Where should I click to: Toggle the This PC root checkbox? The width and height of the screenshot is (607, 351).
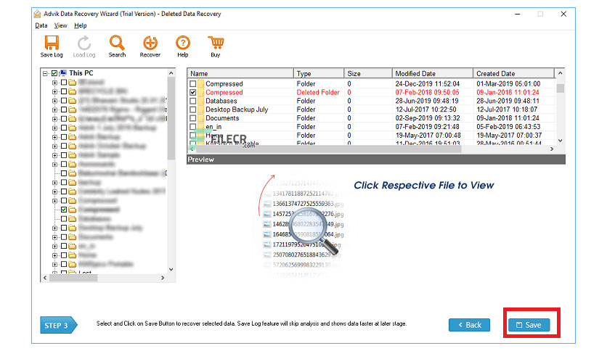click(x=54, y=73)
